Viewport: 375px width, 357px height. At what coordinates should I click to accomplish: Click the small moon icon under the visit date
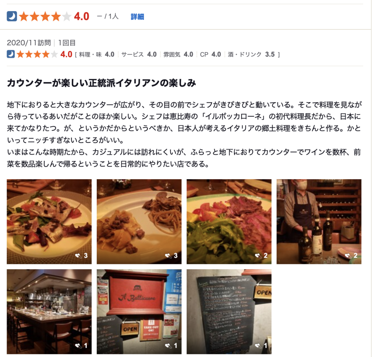pos(11,54)
